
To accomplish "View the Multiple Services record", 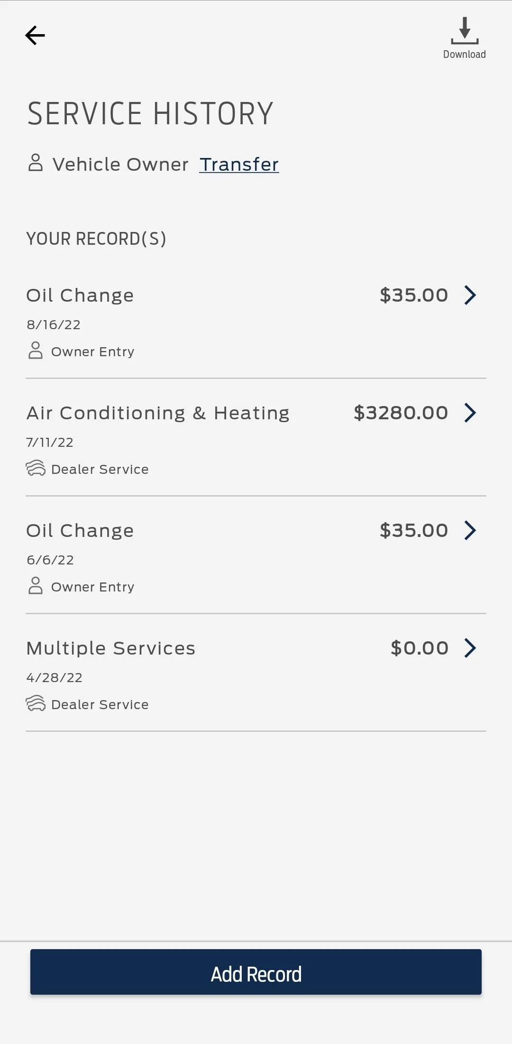I will 111,648.
